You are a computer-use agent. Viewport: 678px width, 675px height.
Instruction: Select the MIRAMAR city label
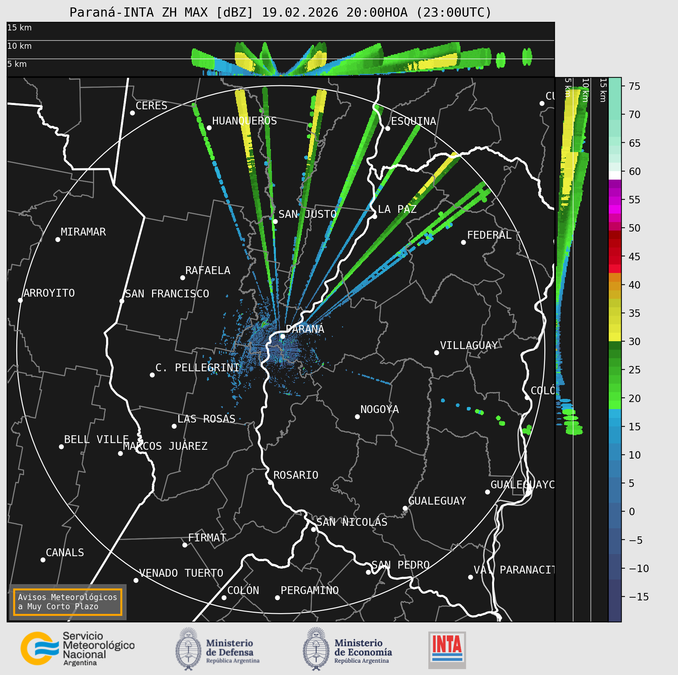coord(83,232)
